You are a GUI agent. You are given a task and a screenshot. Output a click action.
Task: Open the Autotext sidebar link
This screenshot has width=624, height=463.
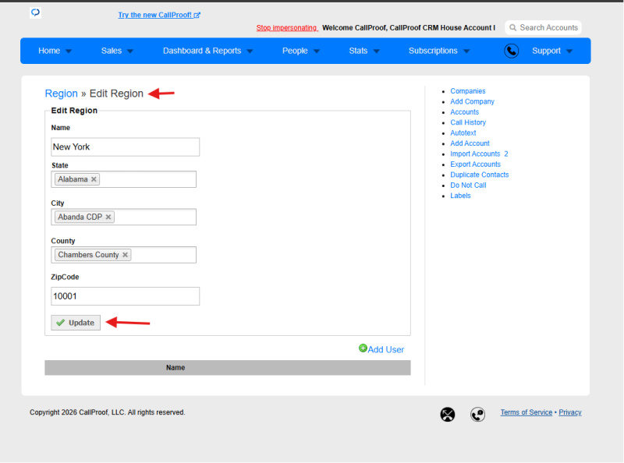click(x=463, y=133)
